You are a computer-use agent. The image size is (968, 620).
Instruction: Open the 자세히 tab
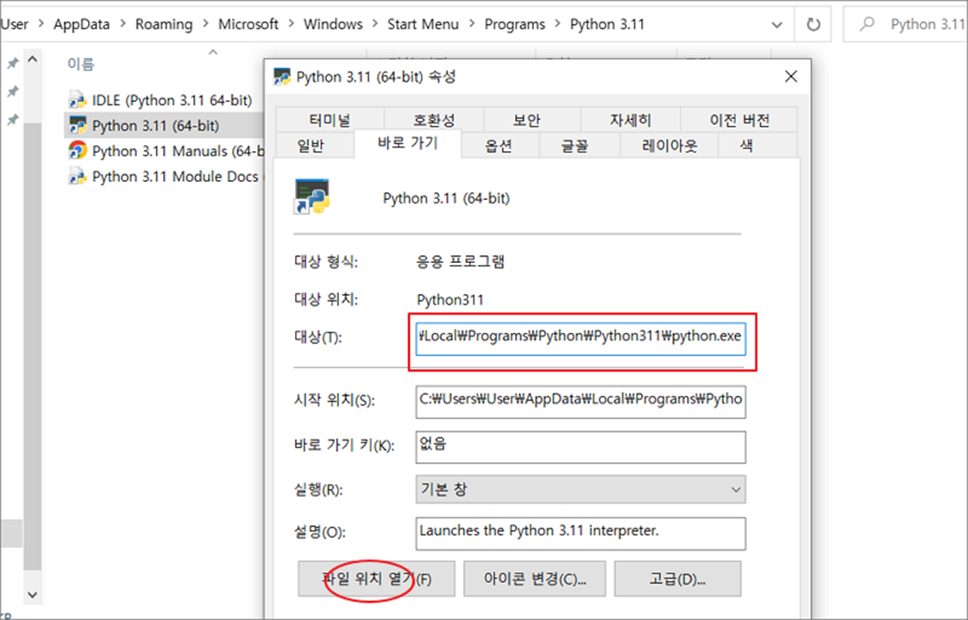pos(631,119)
